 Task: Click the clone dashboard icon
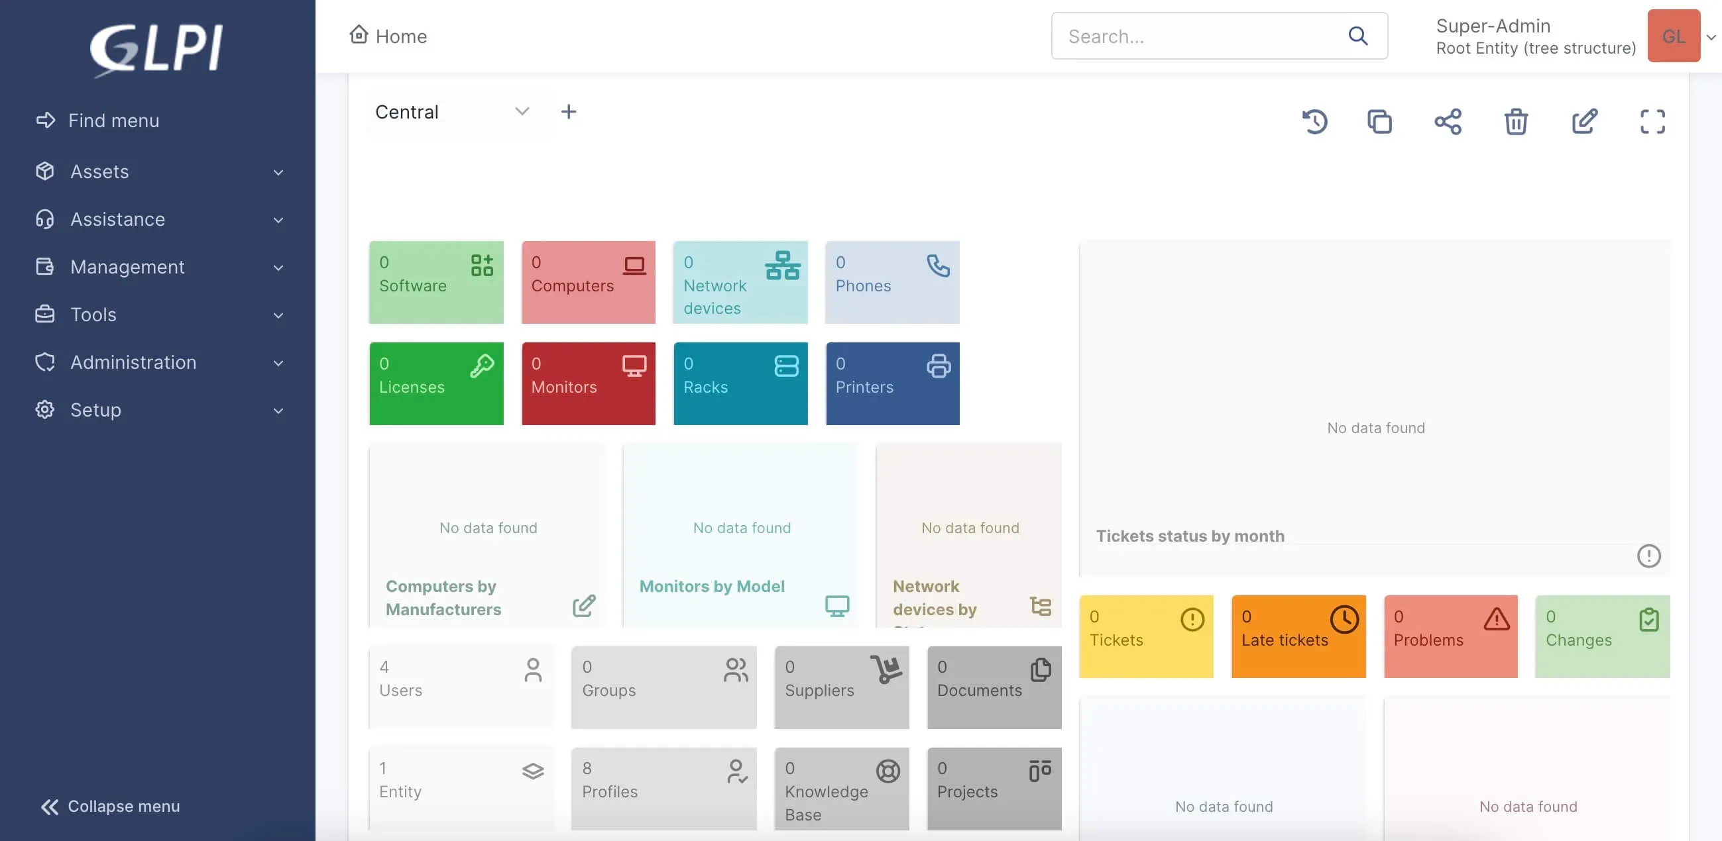pyautogui.click(x=1380, y=122)
